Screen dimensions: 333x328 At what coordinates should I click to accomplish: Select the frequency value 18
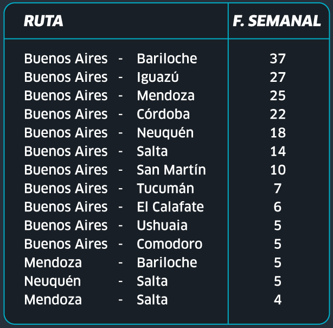click(278, 133)
